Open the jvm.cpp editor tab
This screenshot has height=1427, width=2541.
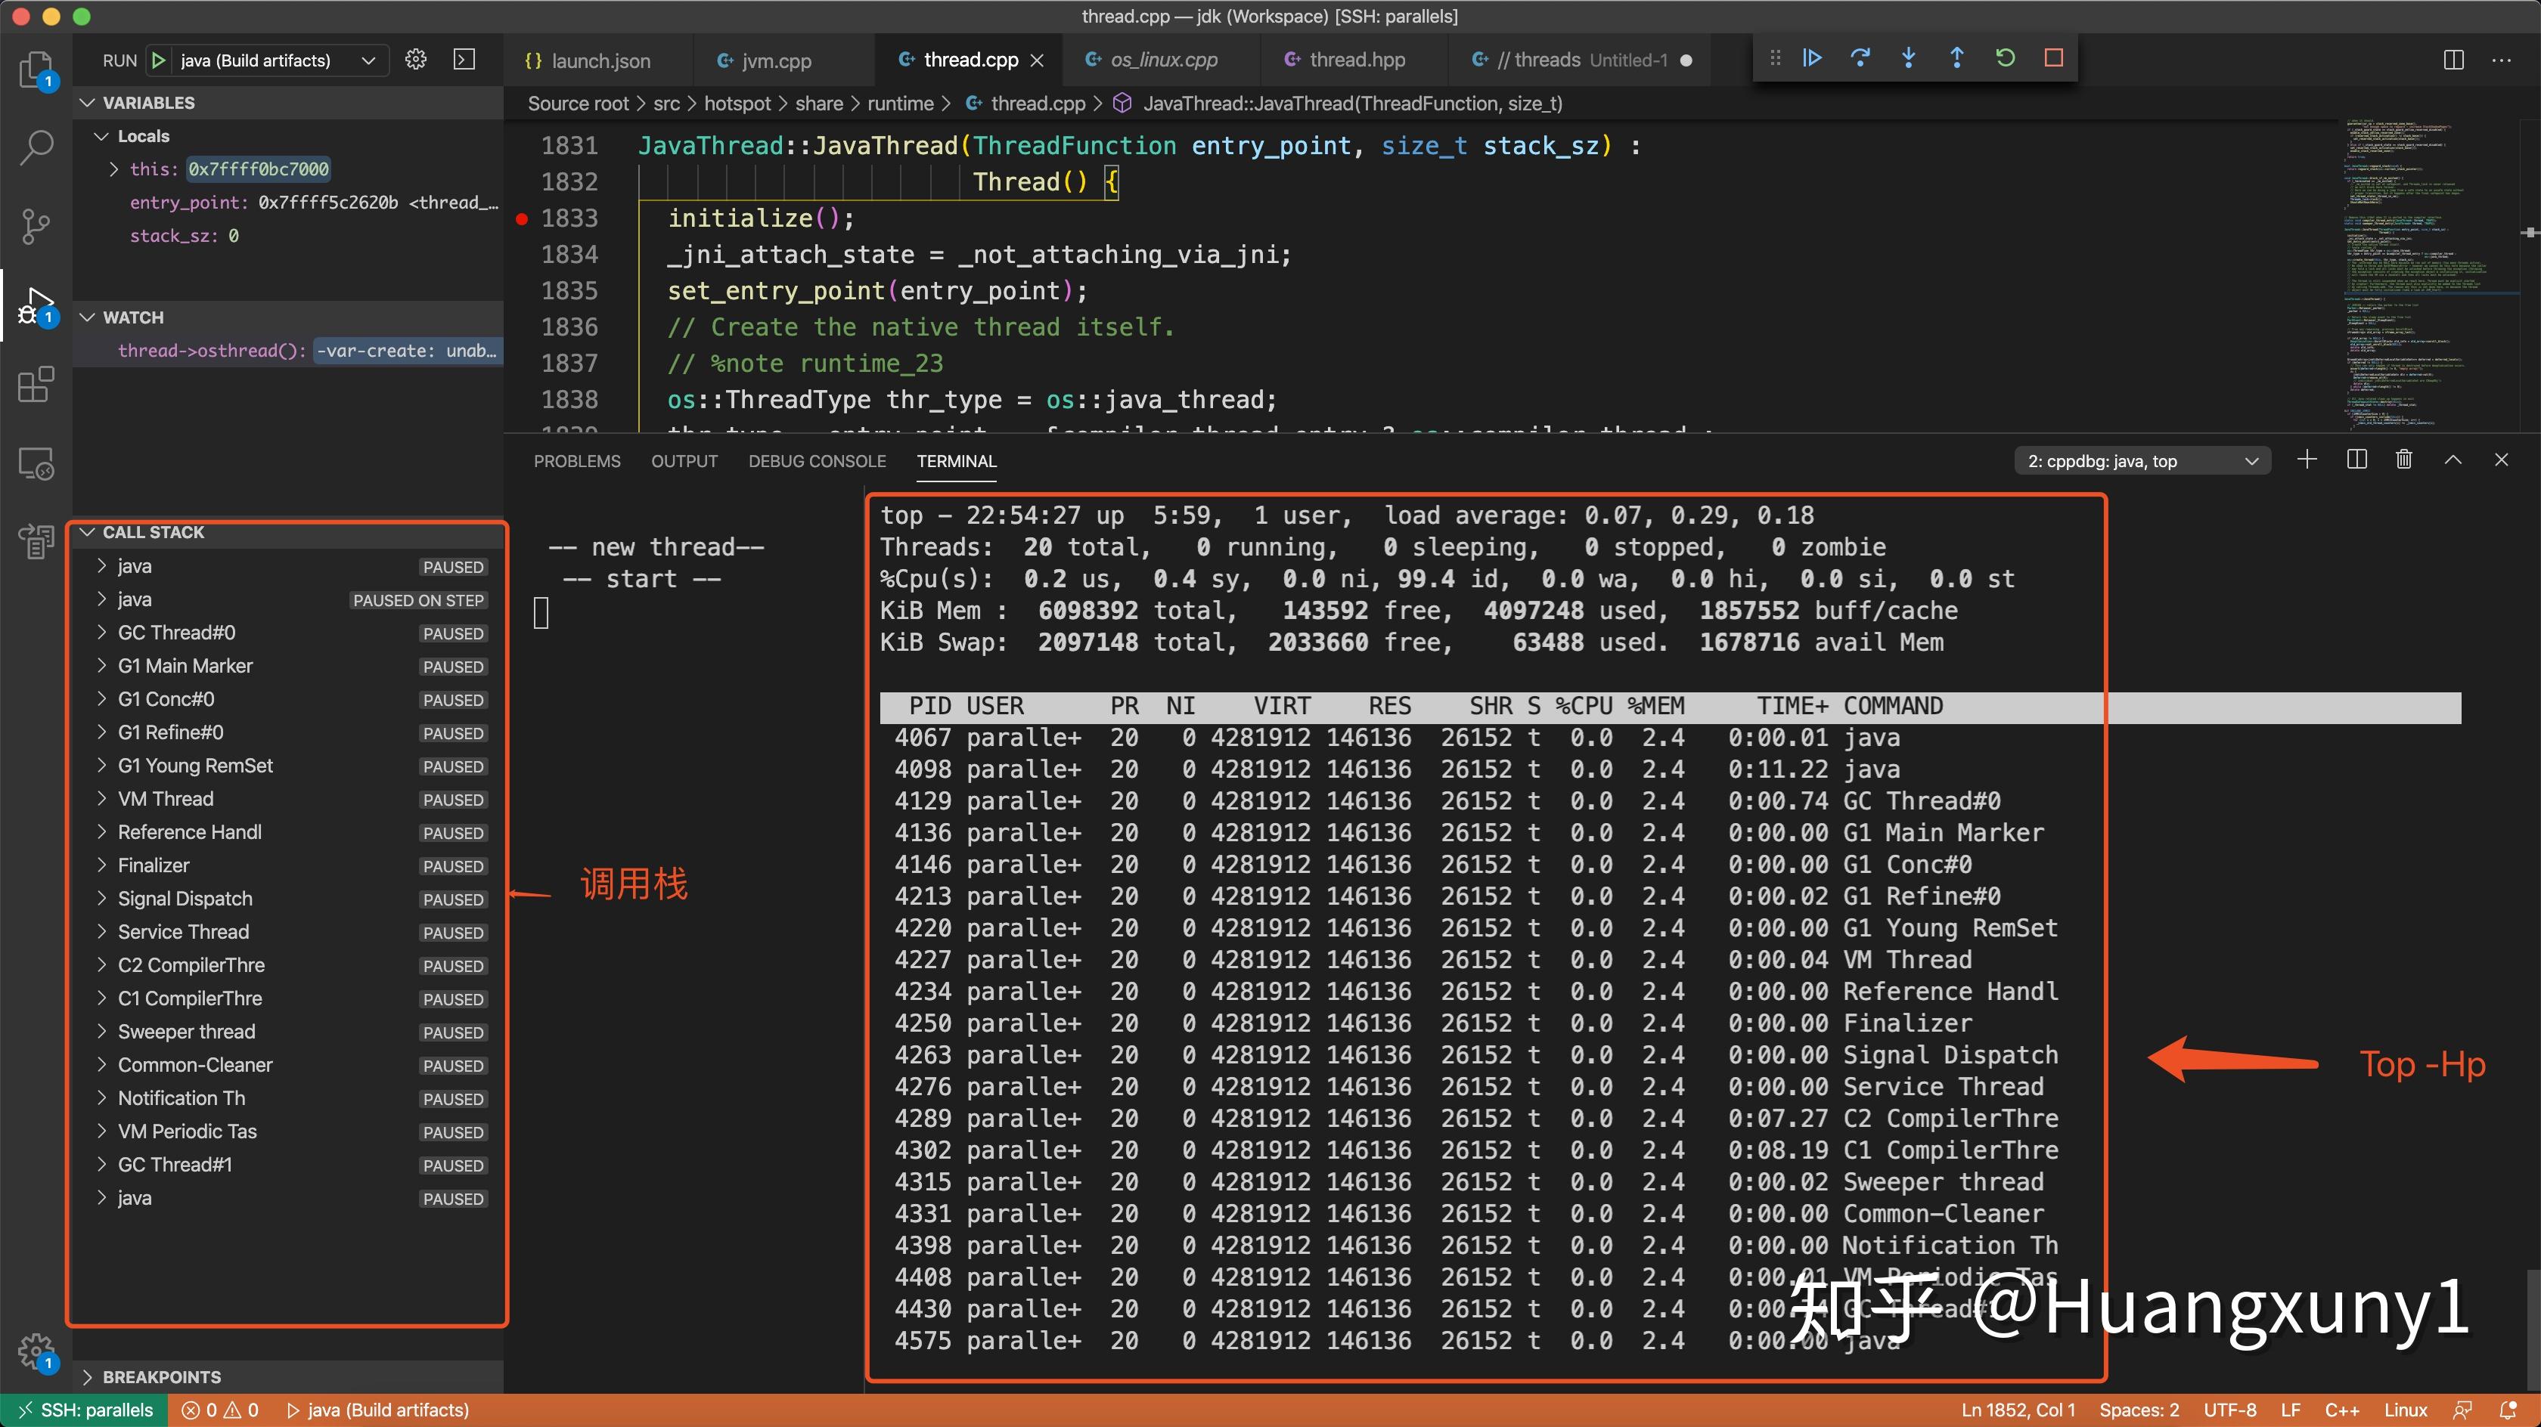click(777, 60)
